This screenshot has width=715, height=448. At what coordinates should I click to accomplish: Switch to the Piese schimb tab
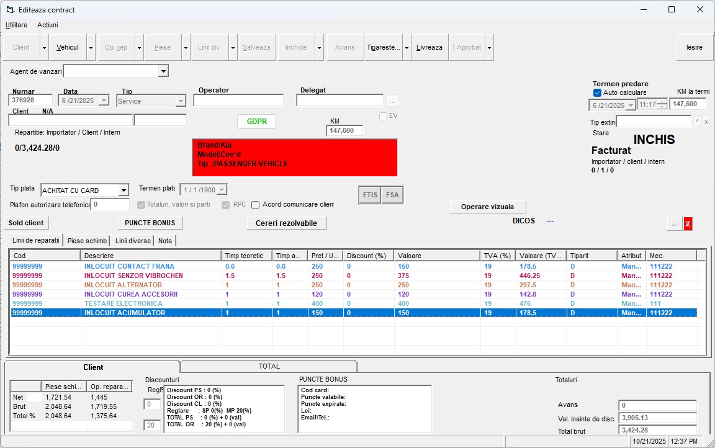pos(88,241)
